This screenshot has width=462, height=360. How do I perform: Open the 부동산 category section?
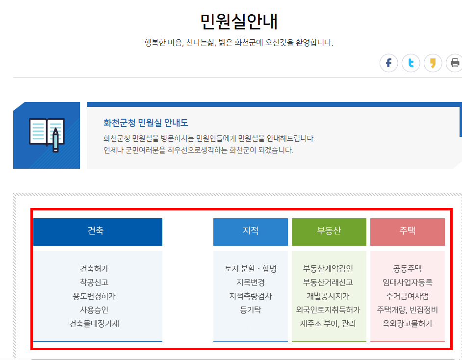[329, 231]
